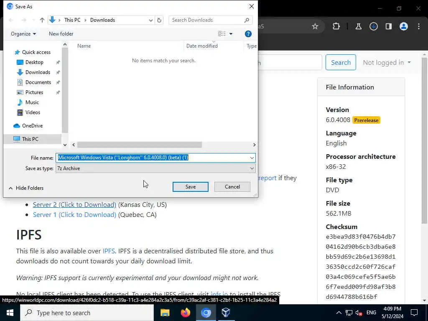428x321 pixels.
Task: Click the Save button
Action: point(191,187)
